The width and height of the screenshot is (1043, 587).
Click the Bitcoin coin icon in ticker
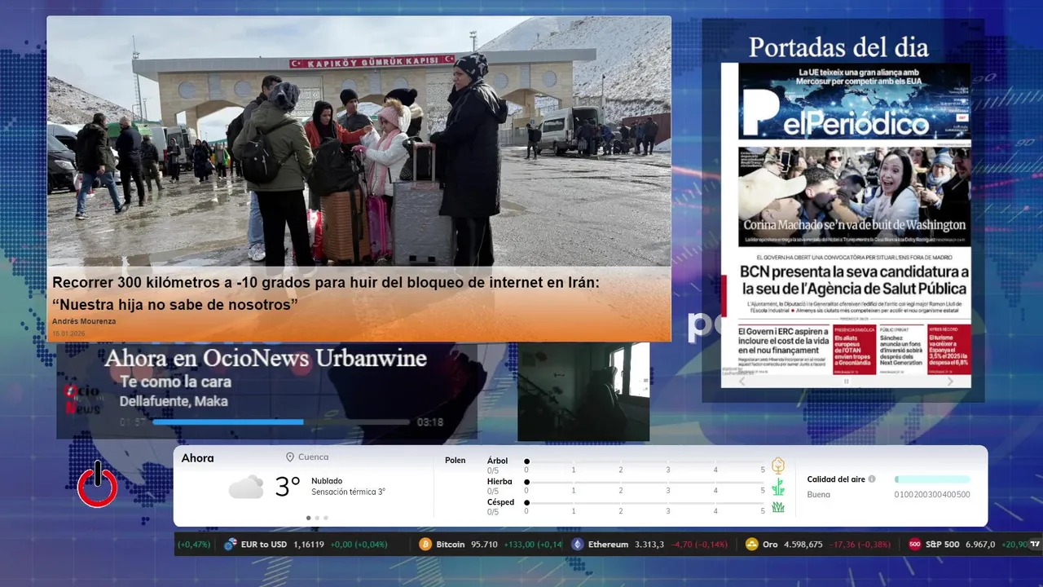(425, 544)
